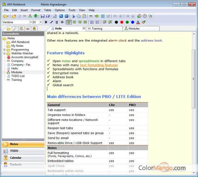Click the new folder toolbar icon
Viewport: 198px width, 177px height.
(14, 16)
